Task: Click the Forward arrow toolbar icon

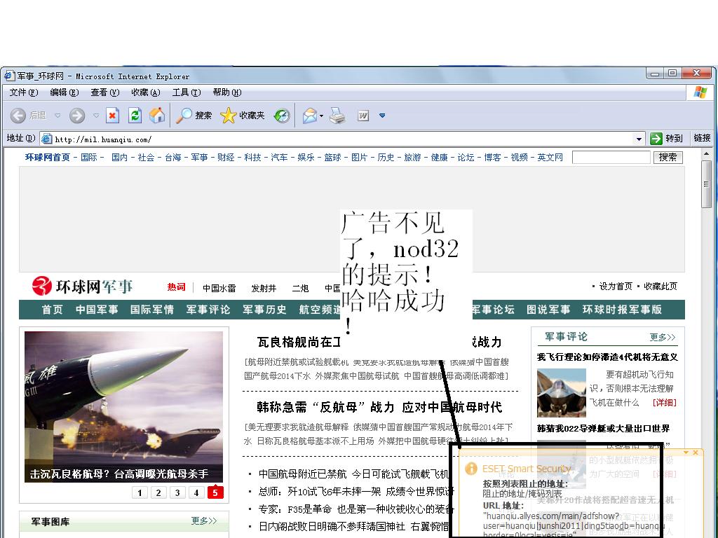Action: (x=77, y=116)
